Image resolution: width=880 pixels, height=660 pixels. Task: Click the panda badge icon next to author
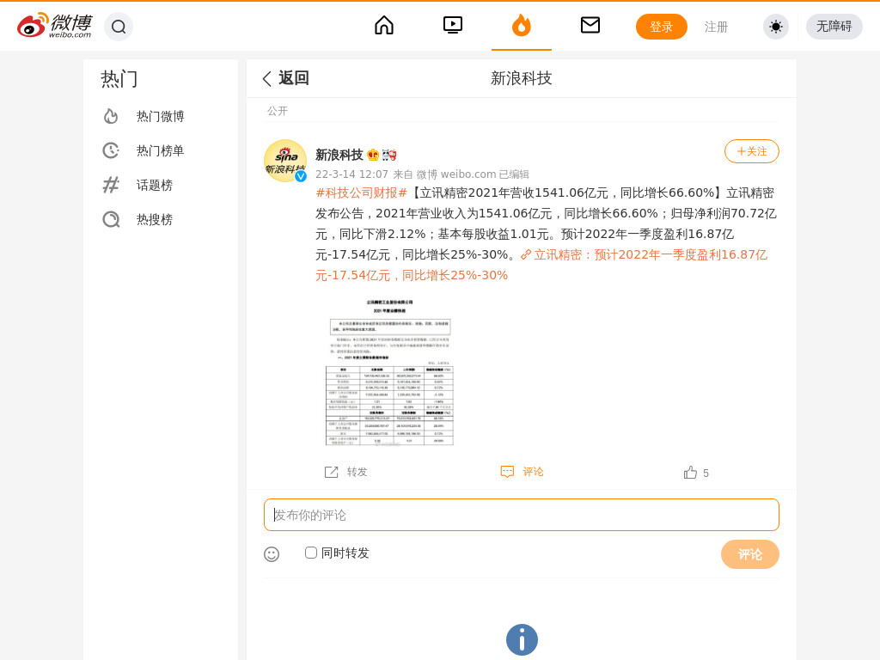[x=389, y=155]
